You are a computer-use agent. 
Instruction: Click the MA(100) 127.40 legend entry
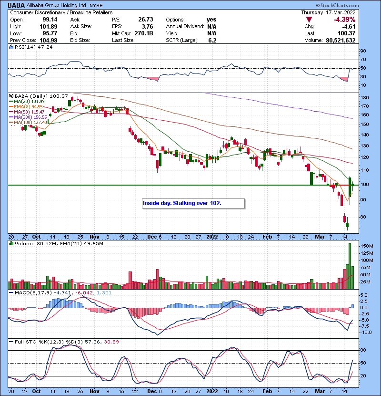pyautogui.click(x=28, y=123)
